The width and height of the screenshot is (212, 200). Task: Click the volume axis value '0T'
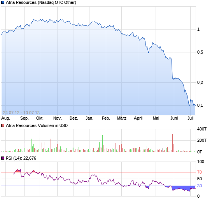pos(200,152)
